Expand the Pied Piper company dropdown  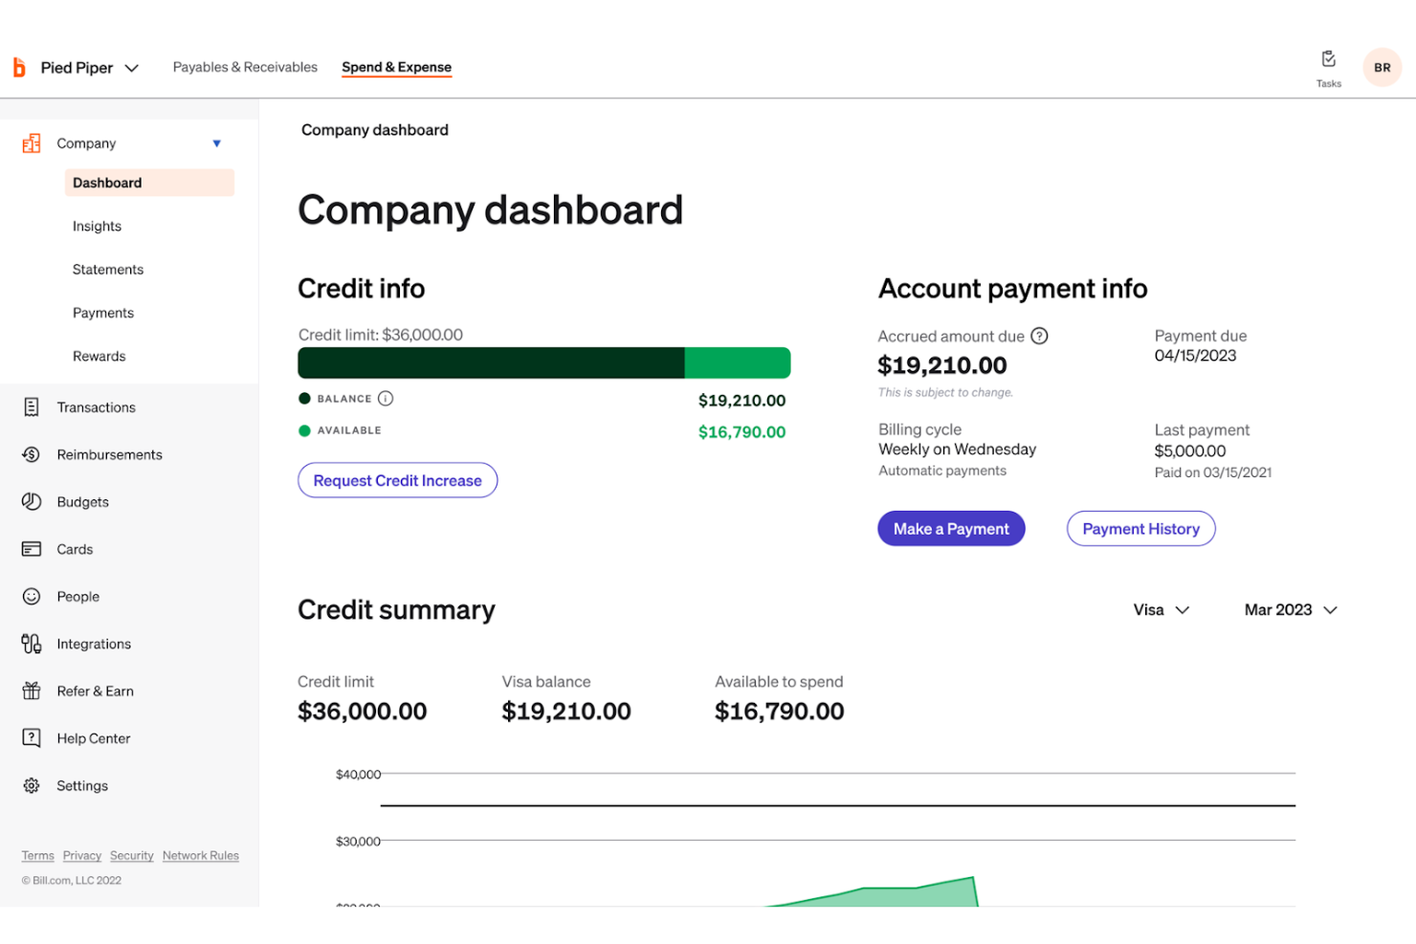point(133,68)
